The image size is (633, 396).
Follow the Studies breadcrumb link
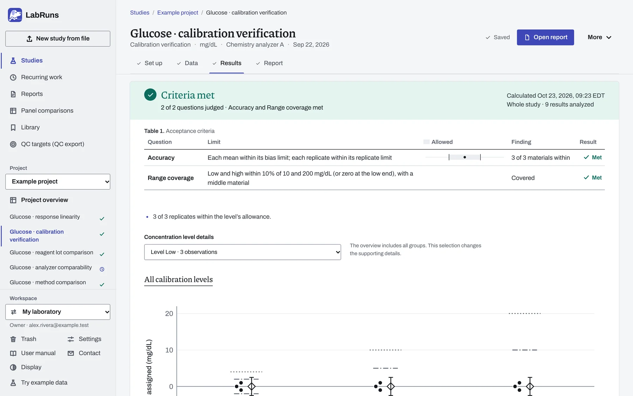click(140, 13)
